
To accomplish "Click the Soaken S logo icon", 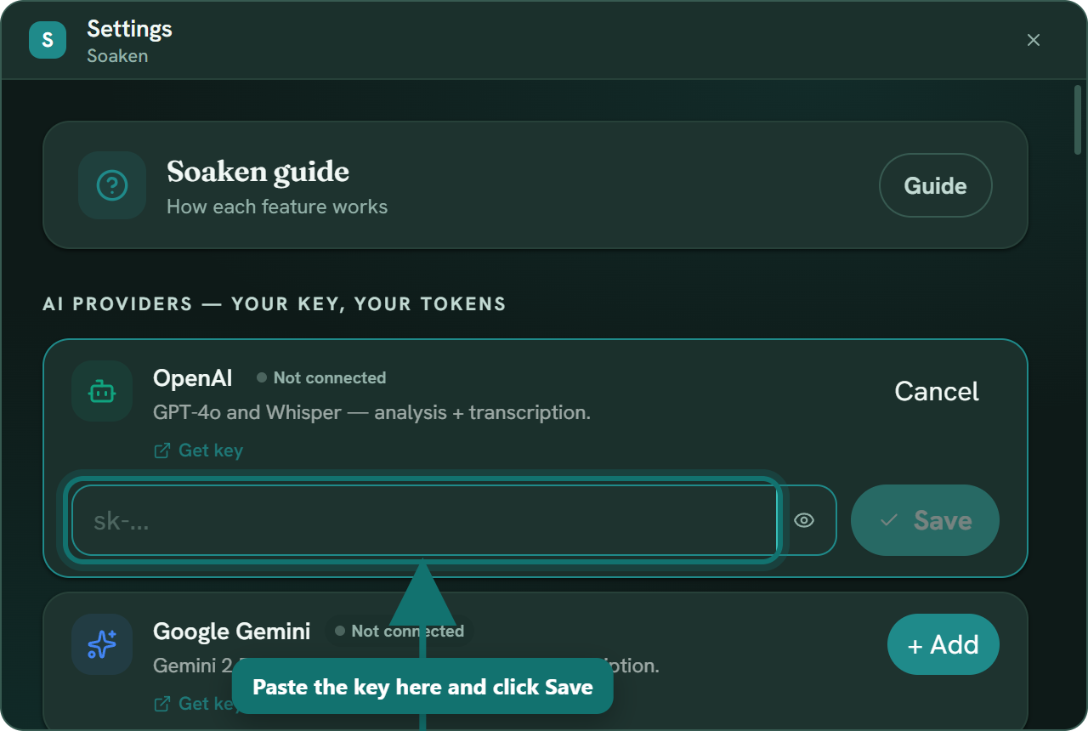I will click(x=48, y=40).
